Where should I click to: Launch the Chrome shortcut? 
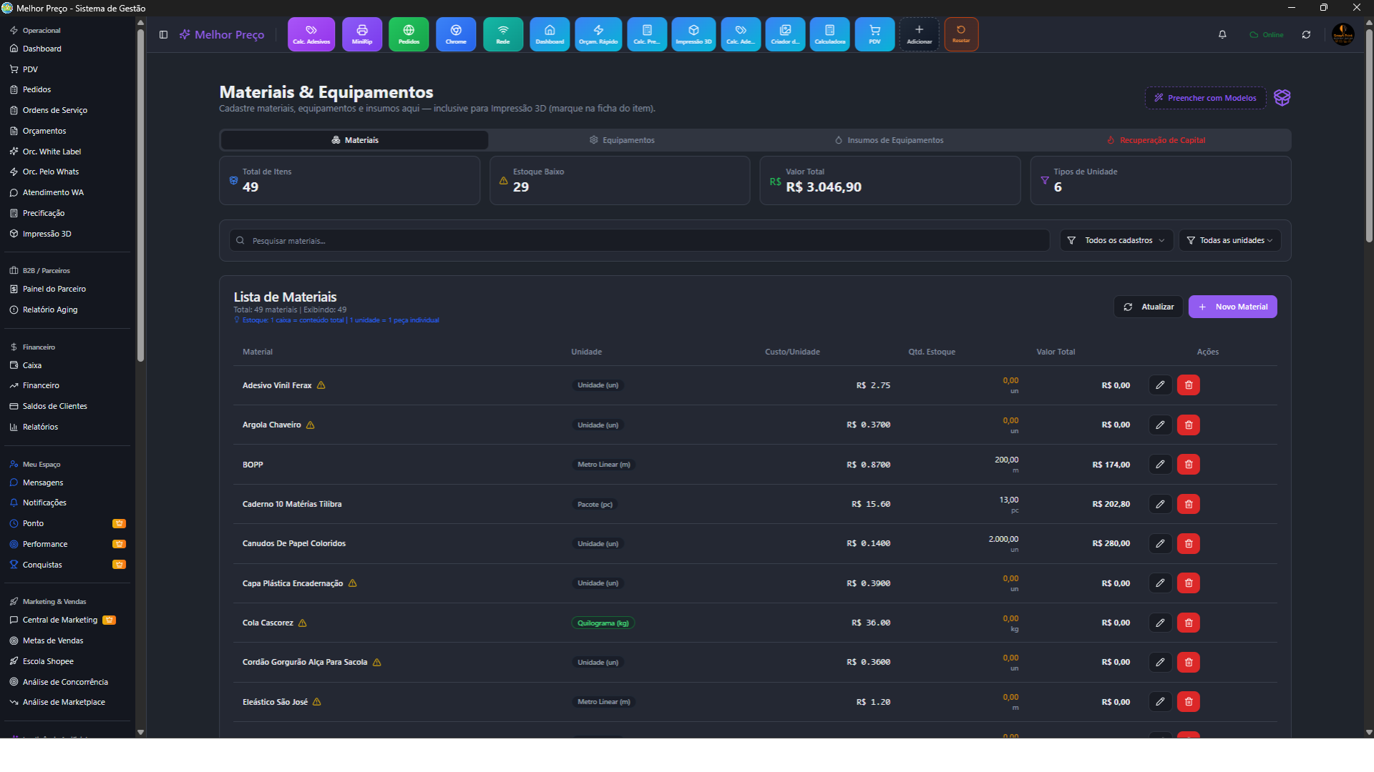(x=456, y=34)
